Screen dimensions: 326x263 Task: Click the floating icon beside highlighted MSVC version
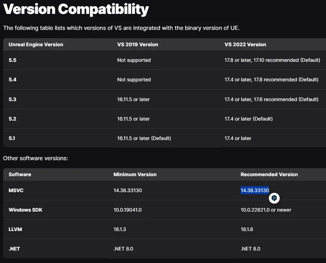274,198
